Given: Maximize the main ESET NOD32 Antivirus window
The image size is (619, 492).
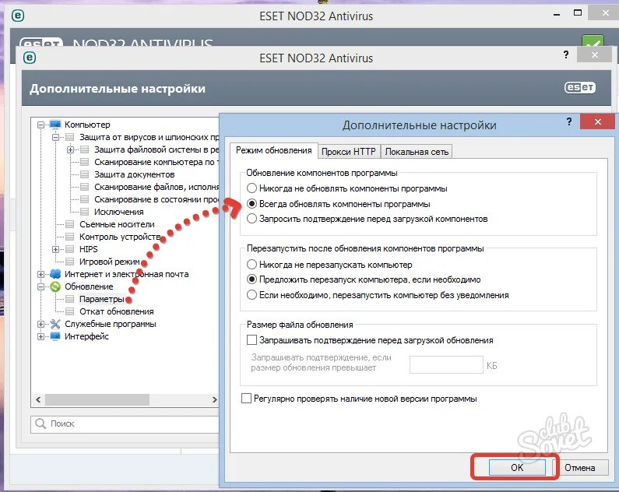Looking at the screenshot, I should point(578,13).
